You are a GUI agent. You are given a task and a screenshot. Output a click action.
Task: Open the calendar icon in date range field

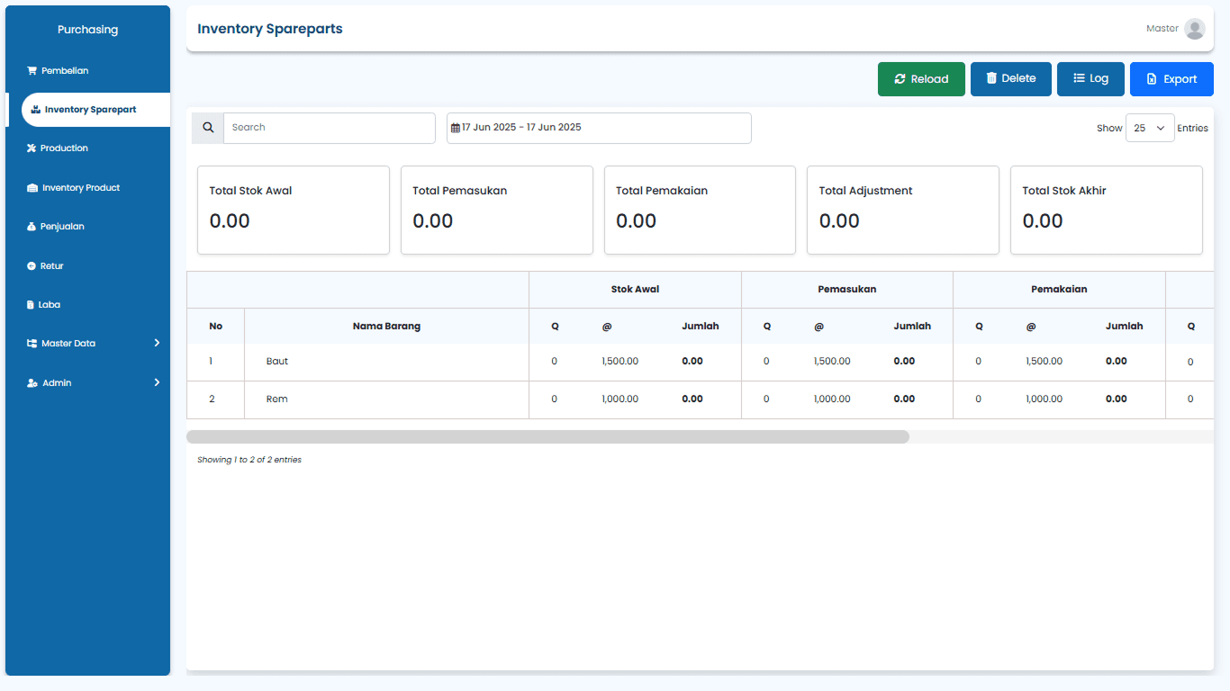pos(456,128)
